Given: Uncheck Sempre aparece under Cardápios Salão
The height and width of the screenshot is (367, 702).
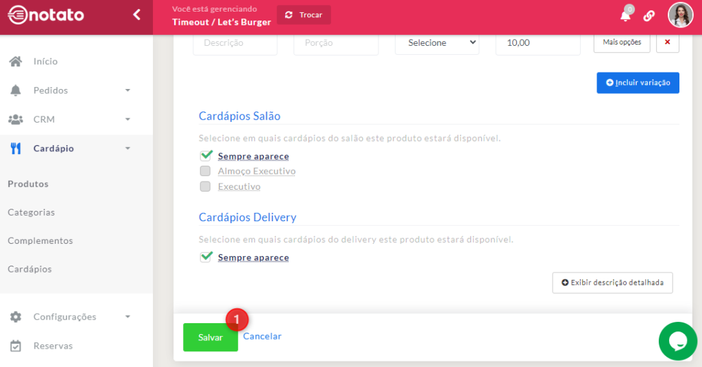Looking at the screenshot, I should pos(206,156).
